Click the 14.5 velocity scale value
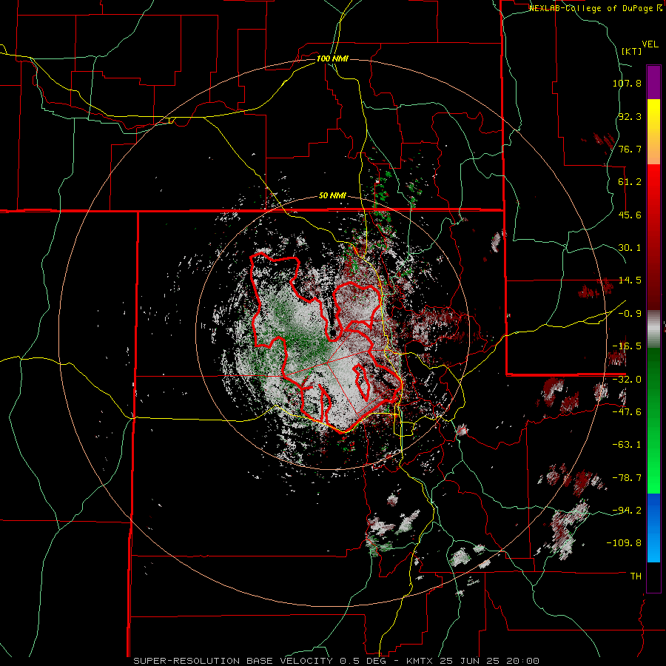 click(x=630, y=280)
